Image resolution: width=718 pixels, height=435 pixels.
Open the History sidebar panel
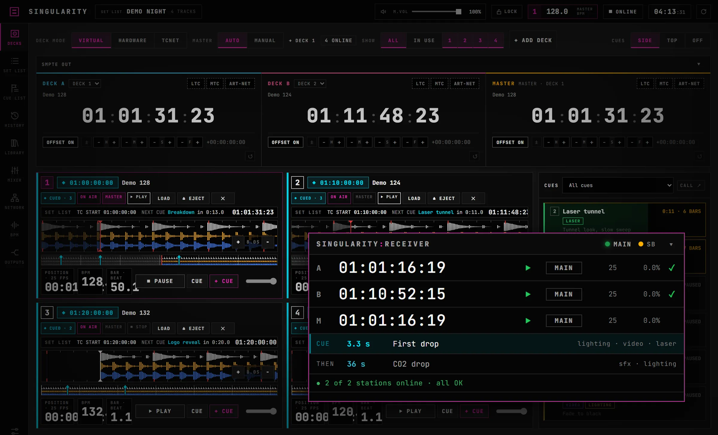(14, 120)
